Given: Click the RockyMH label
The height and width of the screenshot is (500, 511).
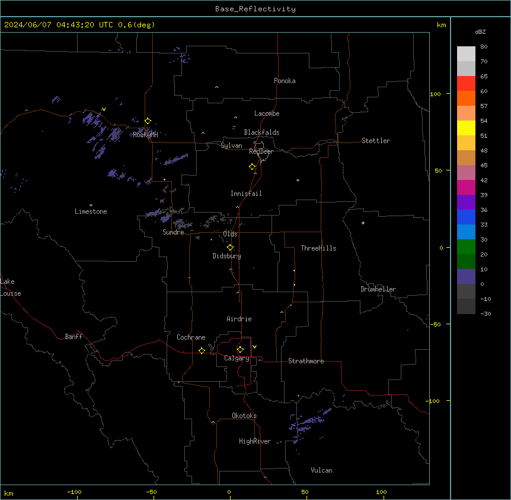Looking at the screenshot, I should coord(145,134).
